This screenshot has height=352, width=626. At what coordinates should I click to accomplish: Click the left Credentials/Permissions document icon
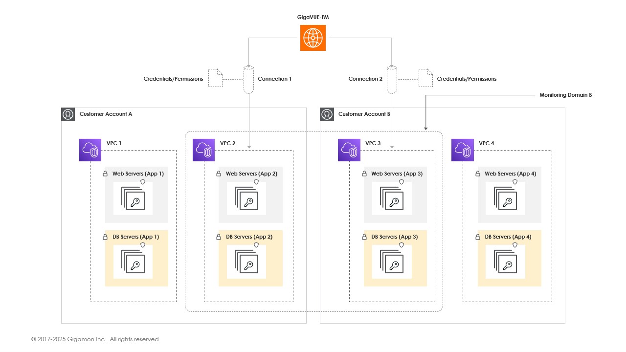pos(215,78)
